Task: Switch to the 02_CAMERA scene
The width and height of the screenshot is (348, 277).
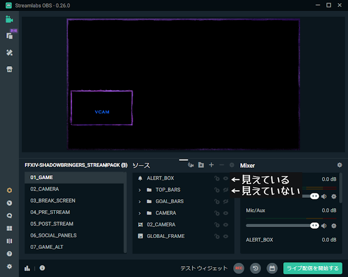Action: click(74, 189)
